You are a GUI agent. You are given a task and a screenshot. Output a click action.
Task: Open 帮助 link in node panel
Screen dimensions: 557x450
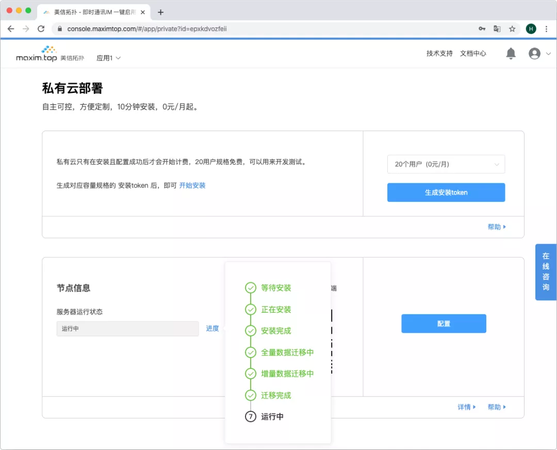point(497,407)
